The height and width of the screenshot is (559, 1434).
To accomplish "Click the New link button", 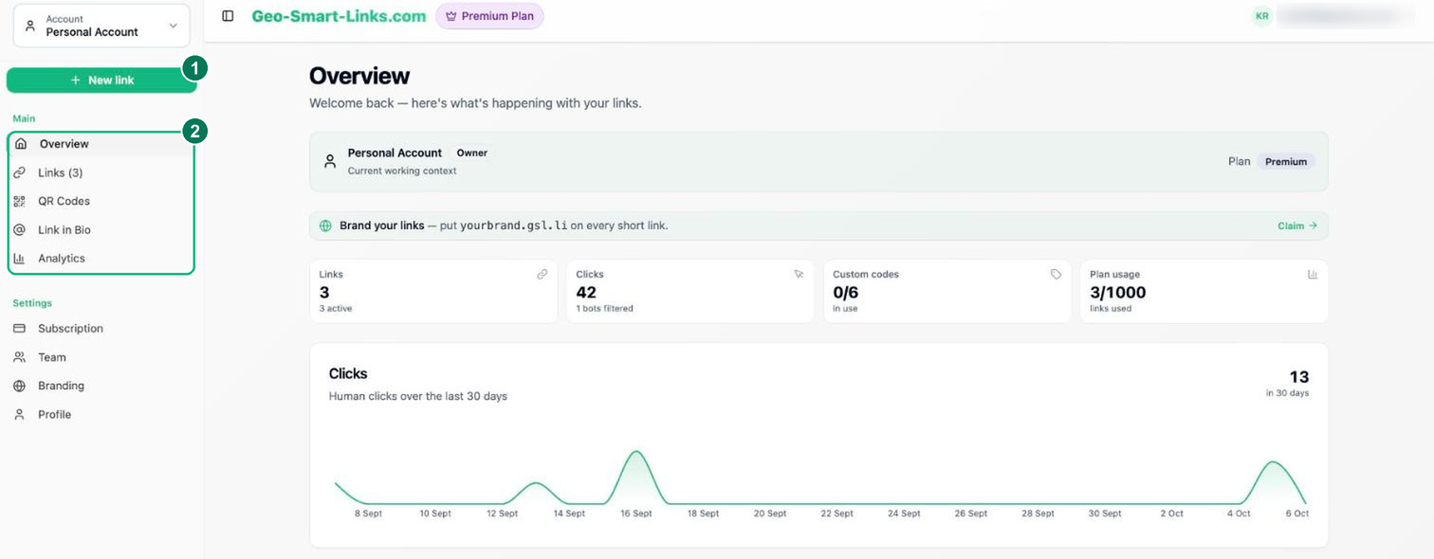I will pyautogui.click(x=101, y=81).
